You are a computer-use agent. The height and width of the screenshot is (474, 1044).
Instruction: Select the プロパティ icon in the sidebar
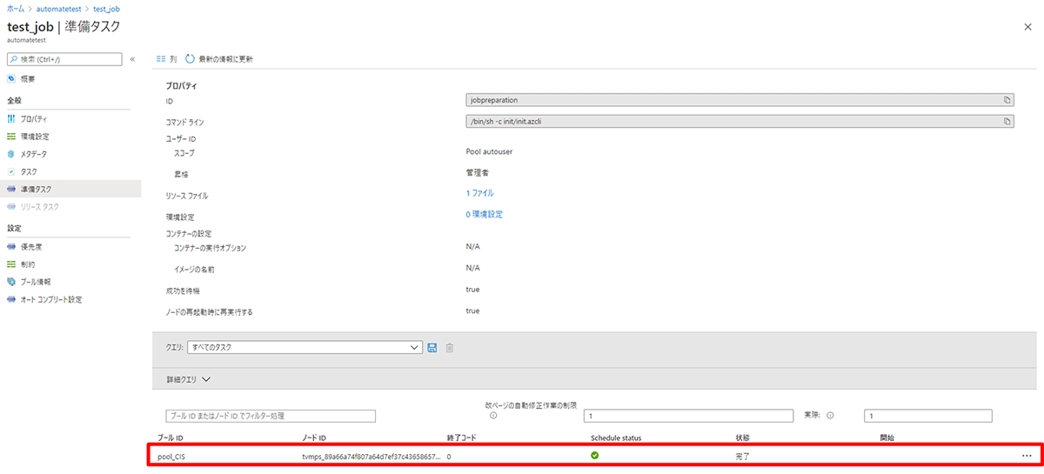(11, 118)
